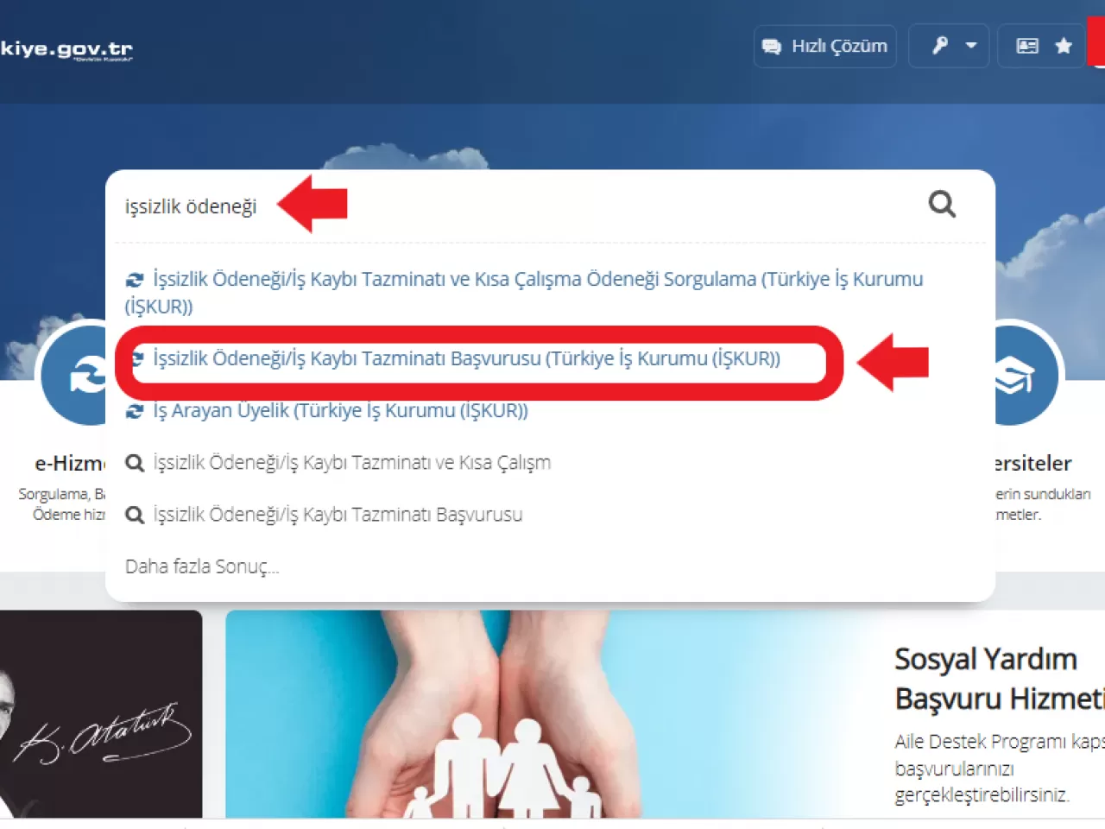Open Sosyal Yardım Başvuru Hizmeti banner
The width and height of the screenshot is (1105, 829).
pos(665,714)
